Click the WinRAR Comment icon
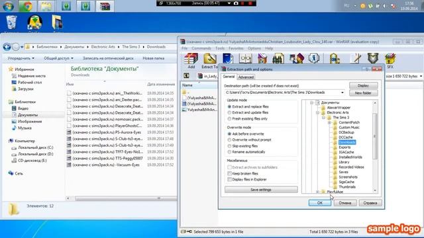Viewport: 424px width, 238px height. 356,59
